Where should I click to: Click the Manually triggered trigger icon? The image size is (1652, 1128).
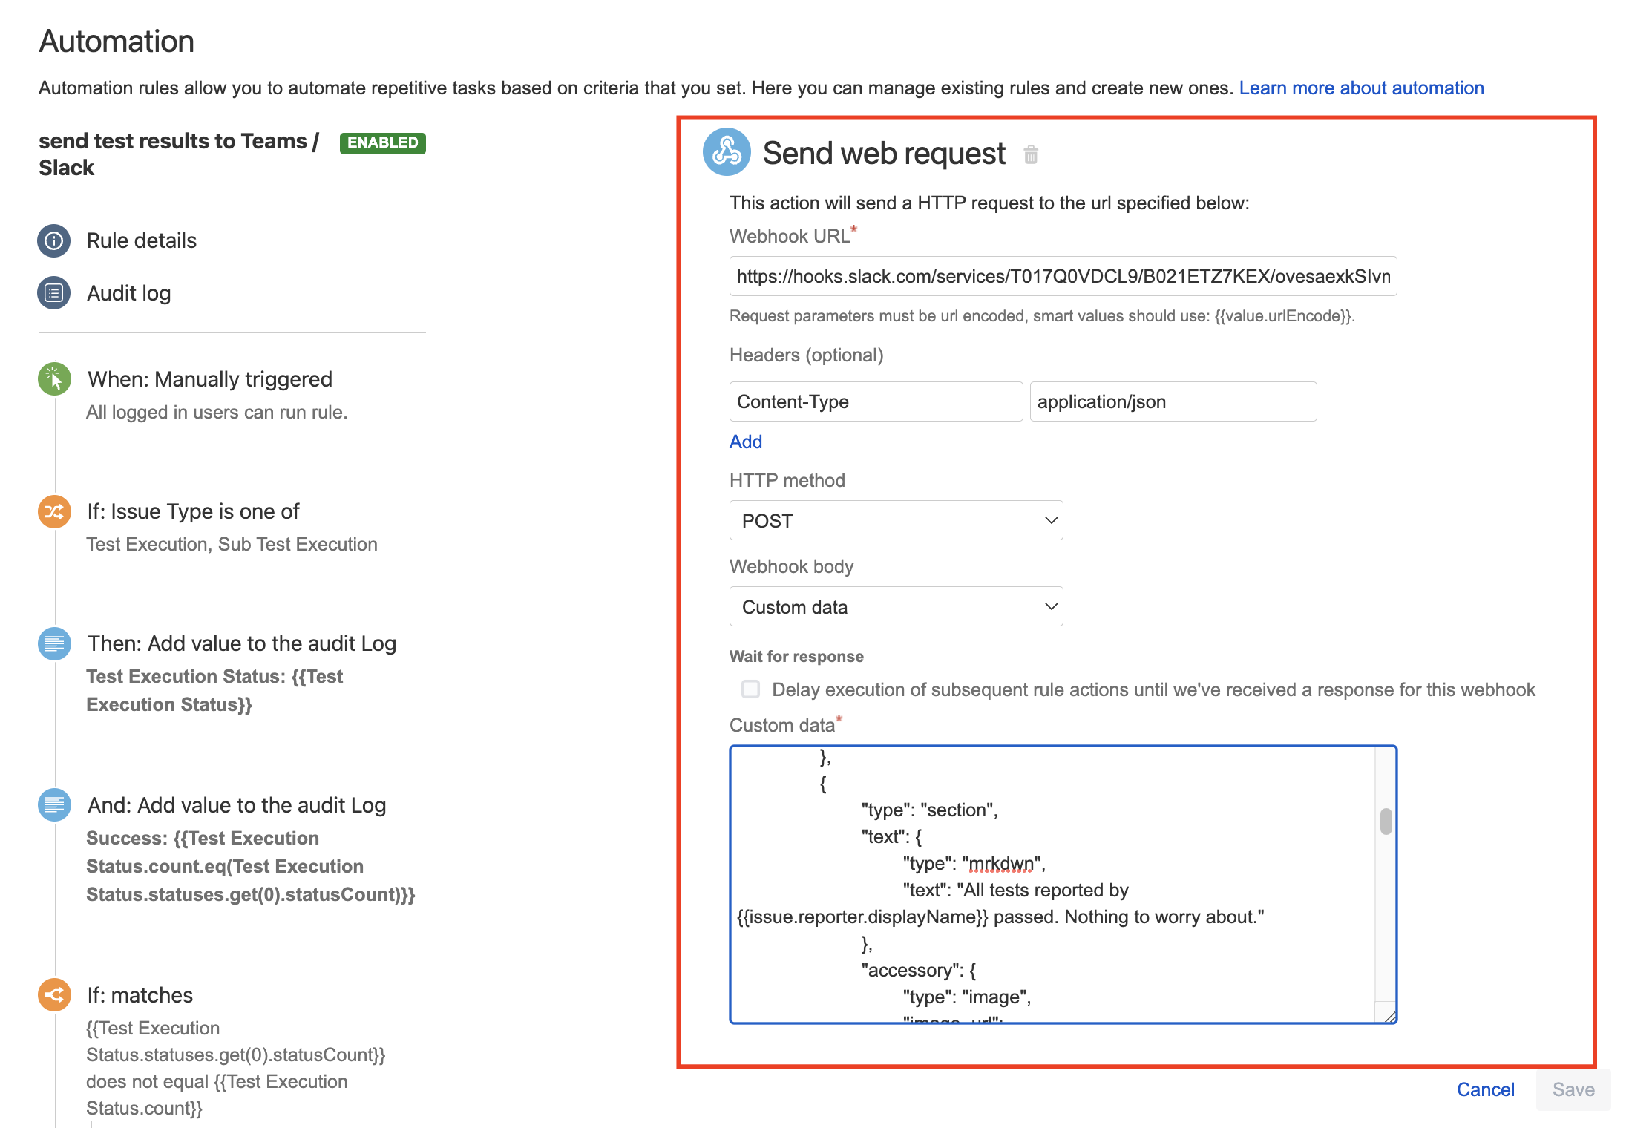(x=54, y=379)
